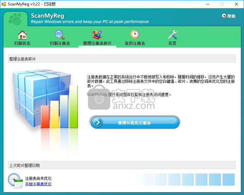Open the 帮助 help menu label
Viewport: 244px width, 195px height.
tap(231, 16)
